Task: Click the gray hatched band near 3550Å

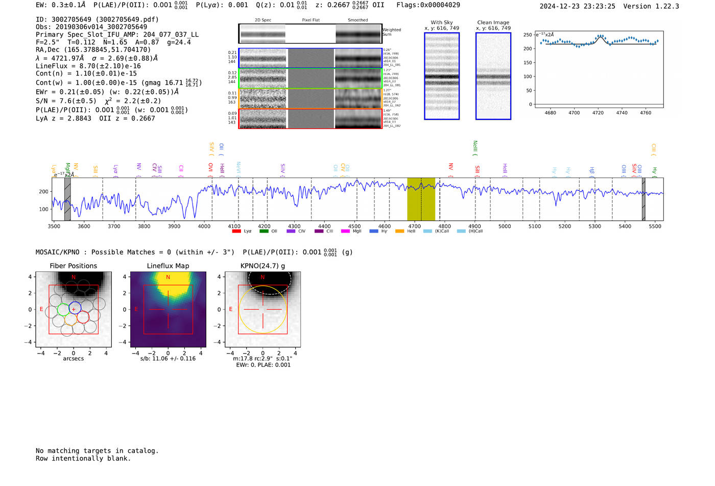Action: click(x=67, y=199)
